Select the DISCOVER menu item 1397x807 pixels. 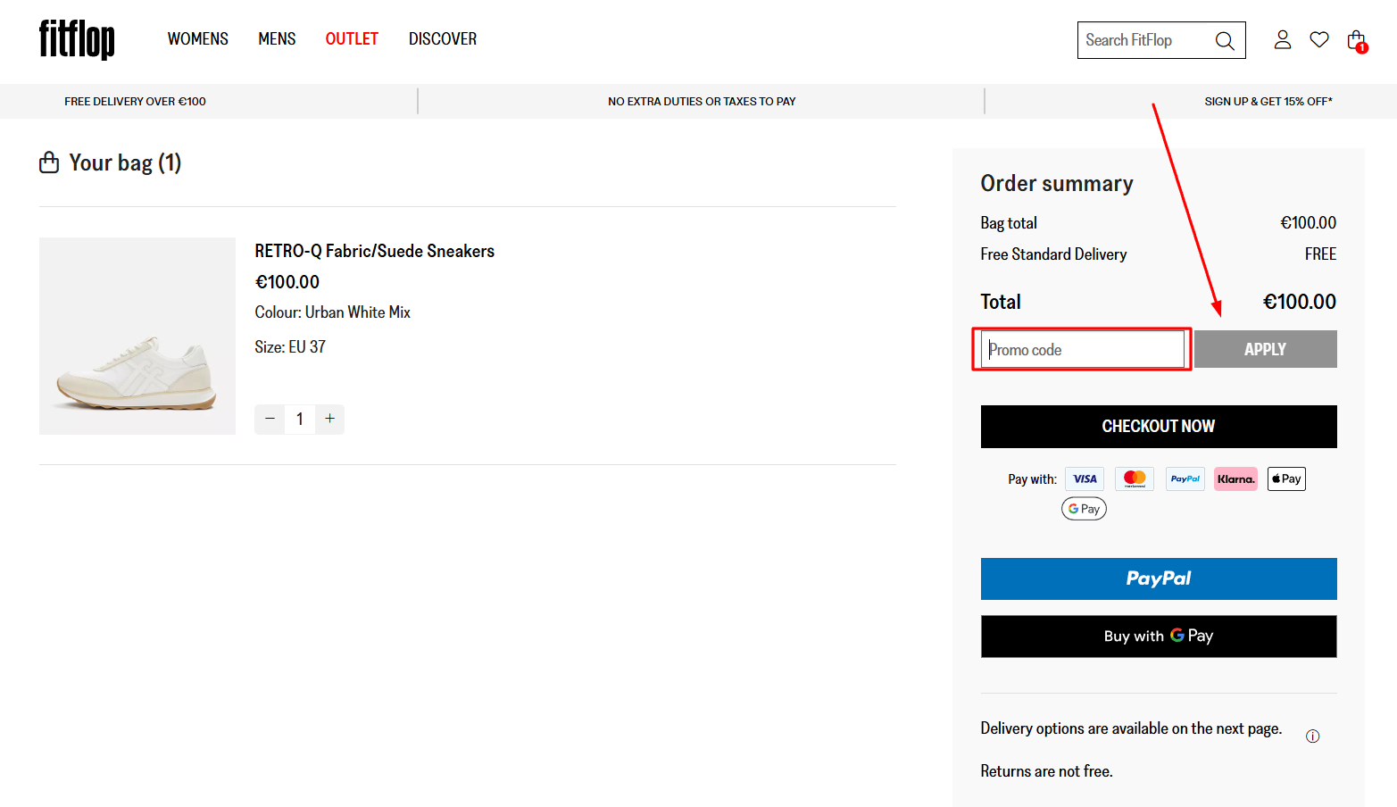pyautogui.click(x=442, y=38)
